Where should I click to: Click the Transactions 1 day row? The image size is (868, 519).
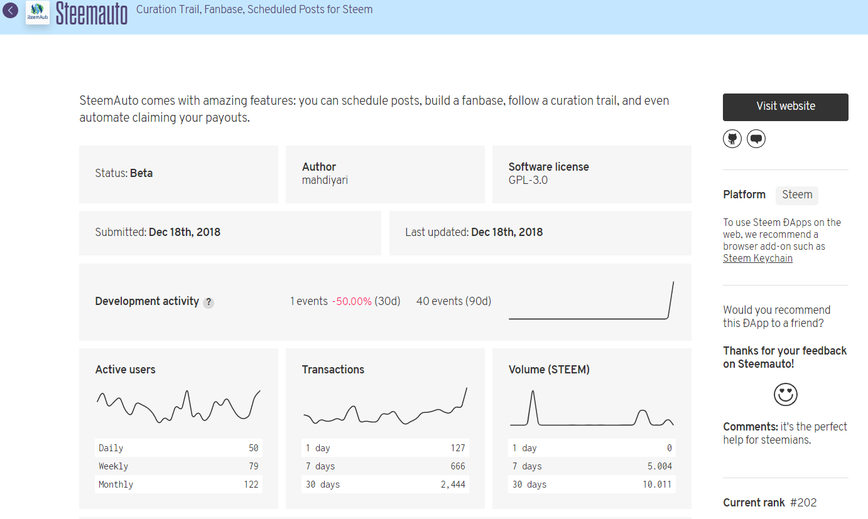(x=385, y=448)
